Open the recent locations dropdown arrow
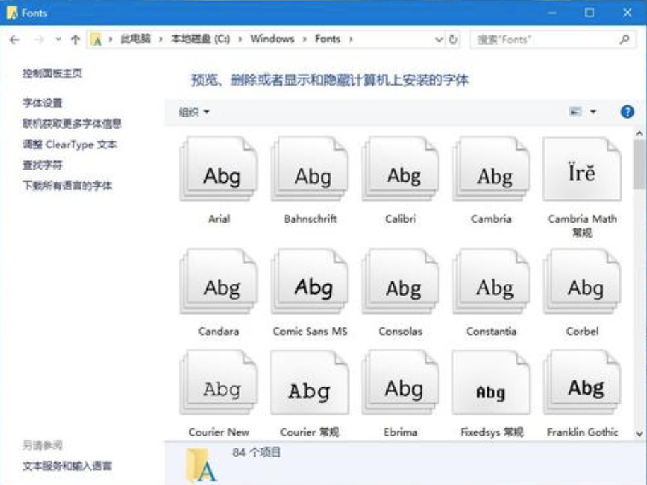647x485 pixels. (x=58, y=40)
